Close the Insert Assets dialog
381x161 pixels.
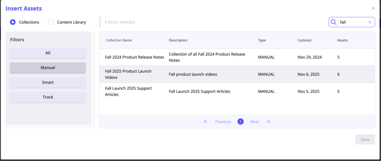[x=373, y=9]
